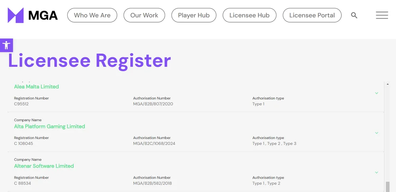This screenshot has width=396, height=192.
Task: Open the Our Work menu
Action: click(144, 15)
